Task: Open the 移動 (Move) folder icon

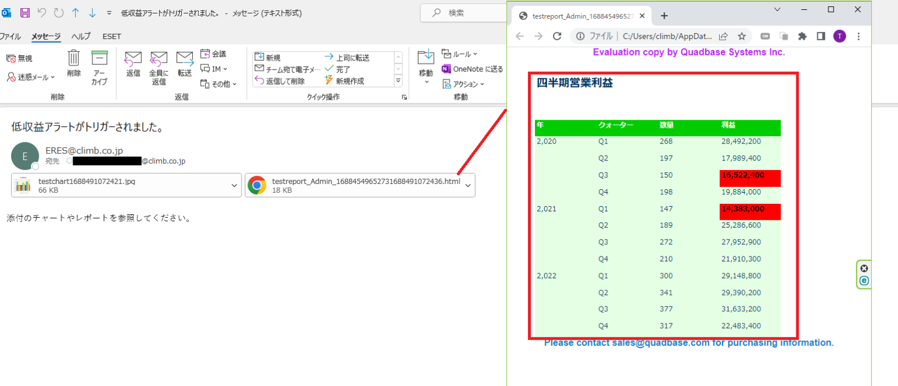Action: coord(426,64)
